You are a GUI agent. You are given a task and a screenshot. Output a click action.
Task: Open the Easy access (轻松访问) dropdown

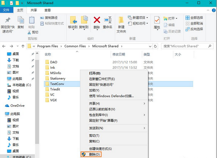pyautogui.click(x=147, y=23)
